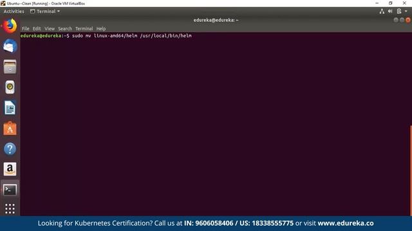
Task: Click the VirtualBox title bar icon
Action: pyautogui.click(x=3, y=3)
